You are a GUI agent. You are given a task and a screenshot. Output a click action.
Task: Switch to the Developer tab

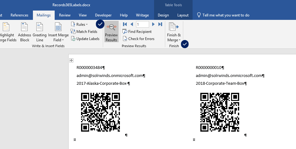click(103, 15)
